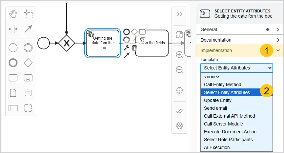Choose Execute Document Action option
Screen dimensions: 284x153
pos(236,132)
